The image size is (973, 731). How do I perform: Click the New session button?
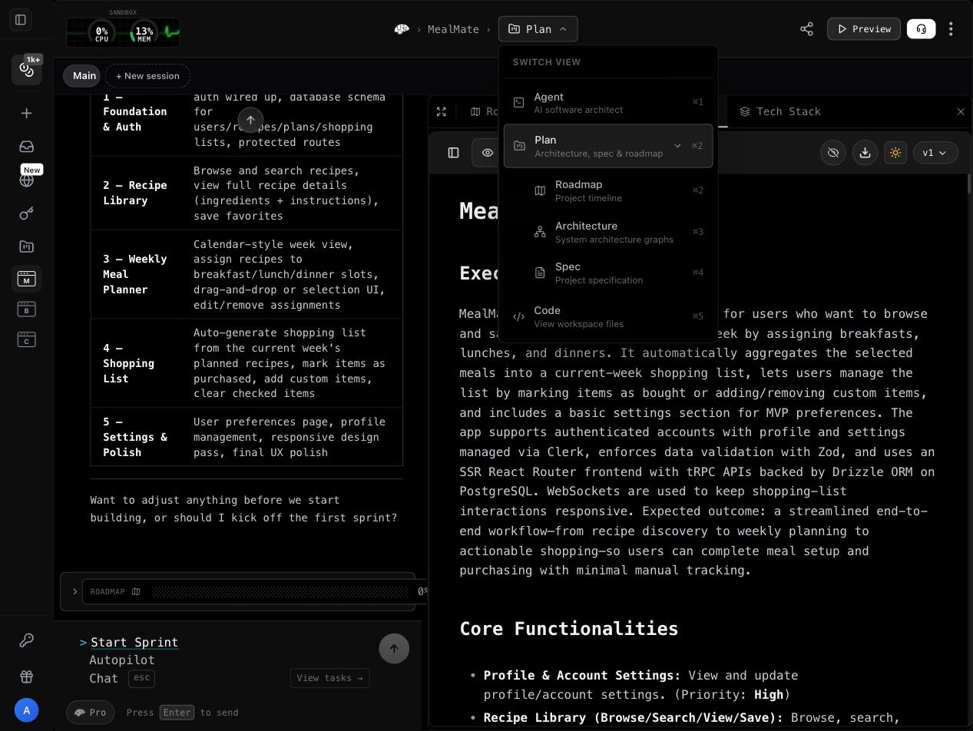(147, 76)
